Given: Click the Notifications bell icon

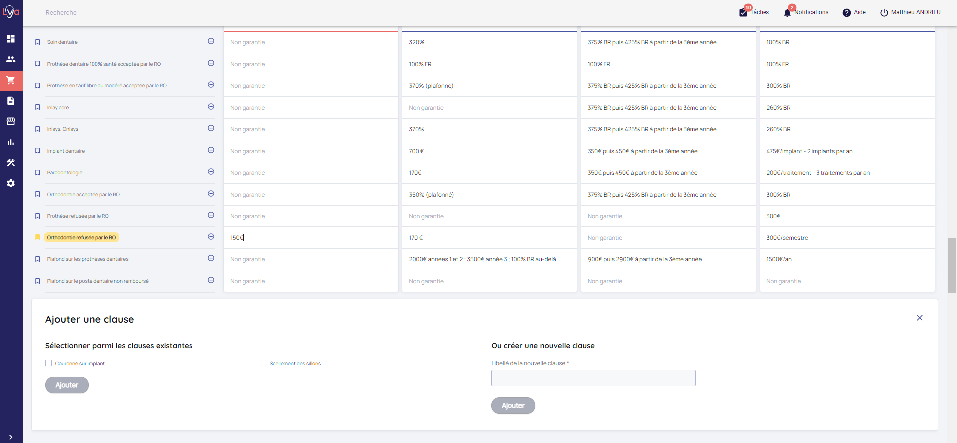Looking at the screenshot, I should point(787,12).
